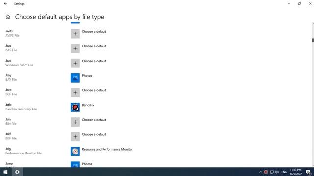Click the 'Performance Monitor File' description

[24, 153]
